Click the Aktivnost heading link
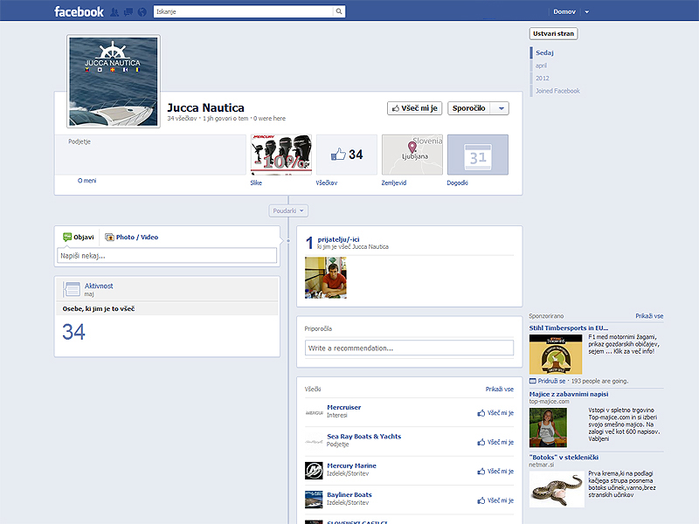Image resolution: width=699 pixels, height=524 pixels. click(x=99, y=286)
